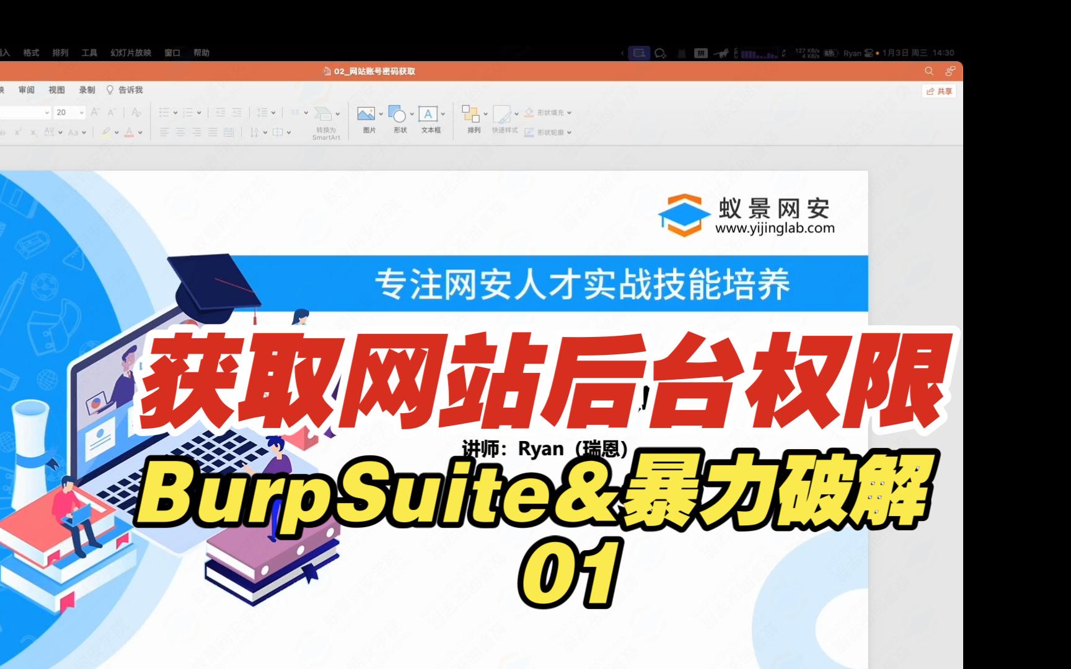Click the text direction icon
This screenshot has height=669, width=1071.
(x=254, y=132)
